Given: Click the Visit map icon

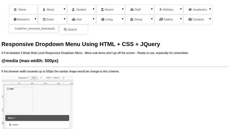Looking at the screenshot, I should pyautogui.click(x=74, y=19).
